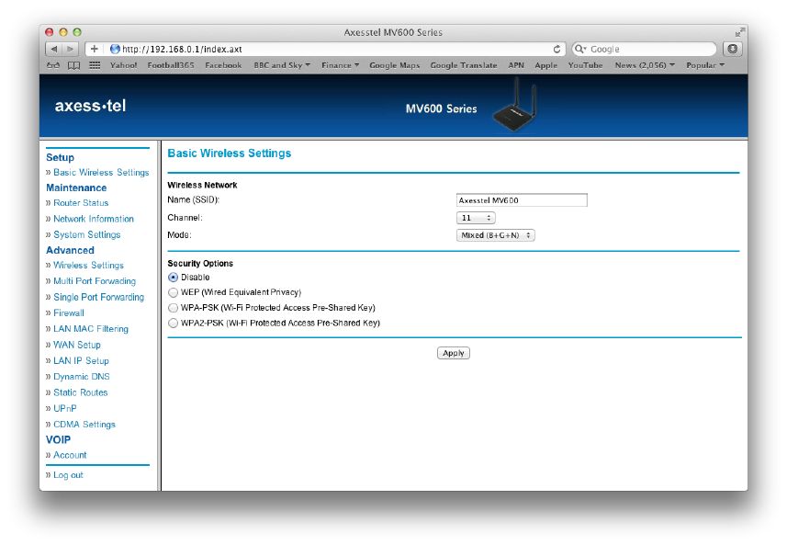787x545 pixels.
Task: Open Top Sites grid icon
Action: (x=95, y=65)
